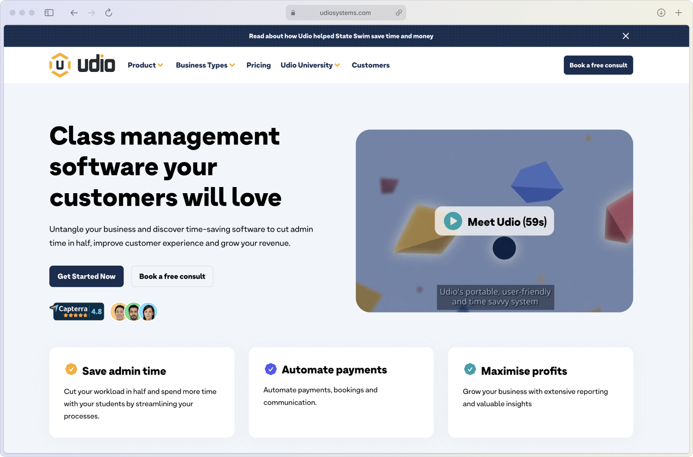Open a new tab with plus icon
This screenshot has width=693, height=457.
pyautogui.click(x=678, y=13)
